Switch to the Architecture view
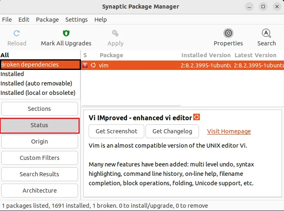284x211 pixels. tap(40, 191)
